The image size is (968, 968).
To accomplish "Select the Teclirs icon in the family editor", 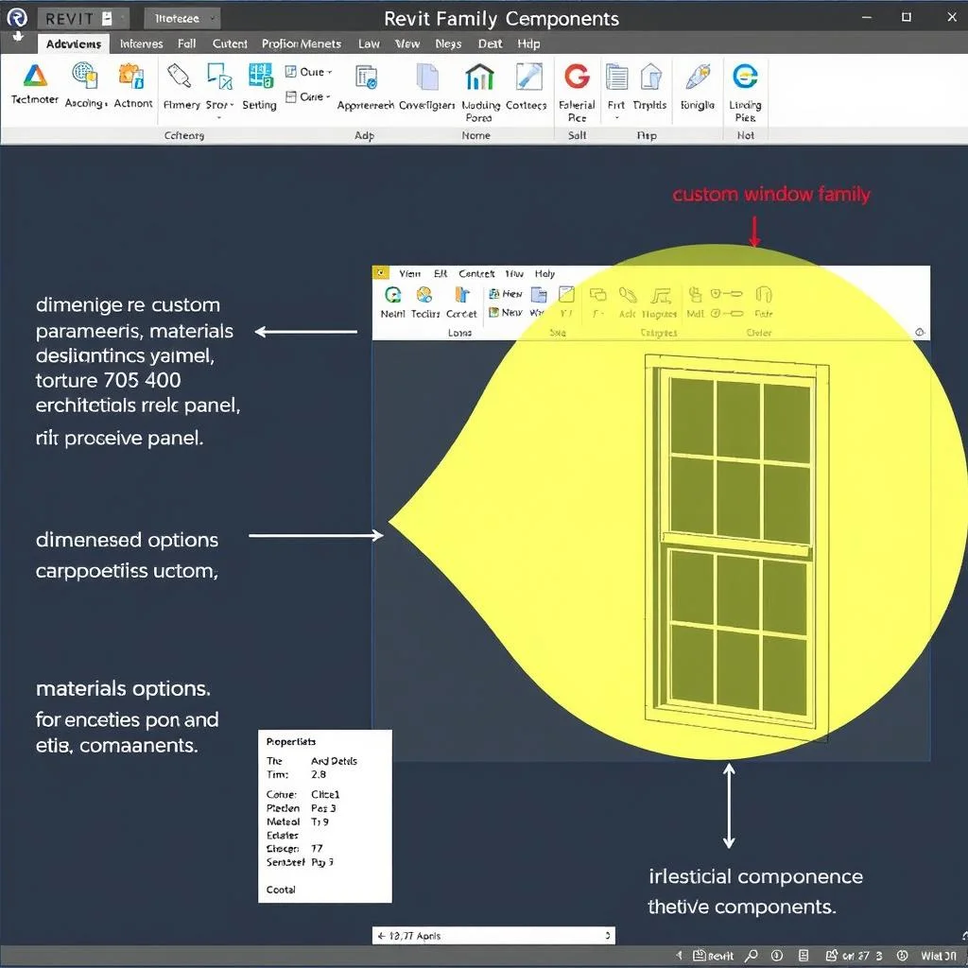I will click(423, 296).
